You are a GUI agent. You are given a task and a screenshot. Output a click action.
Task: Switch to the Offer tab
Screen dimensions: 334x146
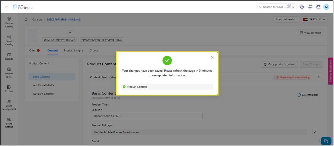(32, 51)
